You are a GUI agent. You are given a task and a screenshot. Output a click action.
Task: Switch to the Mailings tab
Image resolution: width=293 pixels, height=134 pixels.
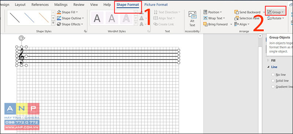click(x=61, y=5)
